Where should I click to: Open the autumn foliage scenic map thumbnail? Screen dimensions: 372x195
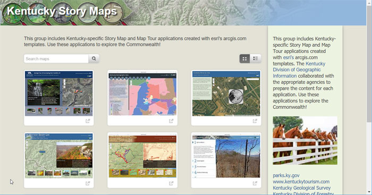pyautogui.click(x=59, y=155)
